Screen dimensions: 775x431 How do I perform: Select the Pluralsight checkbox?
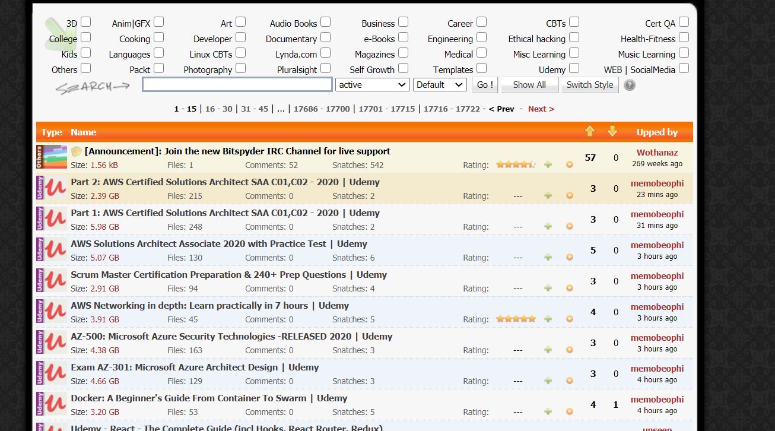325,68
